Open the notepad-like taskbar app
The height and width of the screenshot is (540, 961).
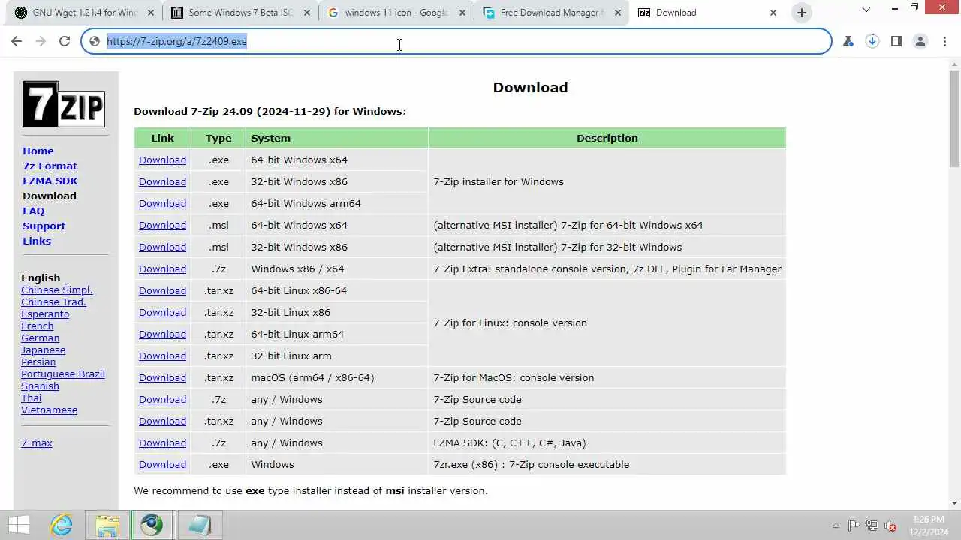(x=200, y=525)
